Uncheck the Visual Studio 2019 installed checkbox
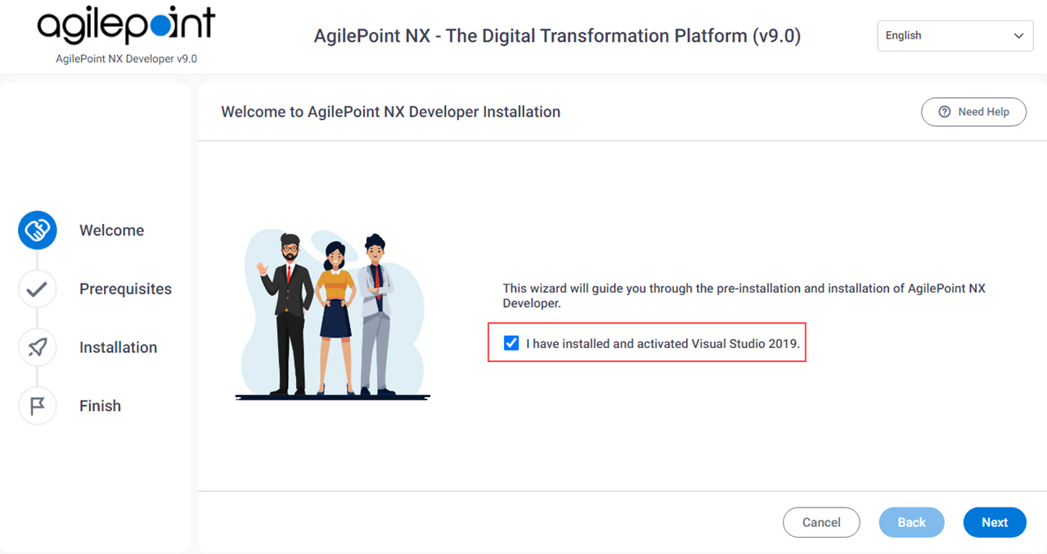The height and width of the screenshot is (554, 1047). click(x=511, y=343)
